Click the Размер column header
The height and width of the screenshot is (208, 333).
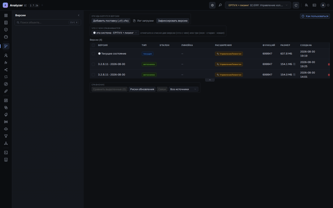pyautogui.click(x=285, y=45)
